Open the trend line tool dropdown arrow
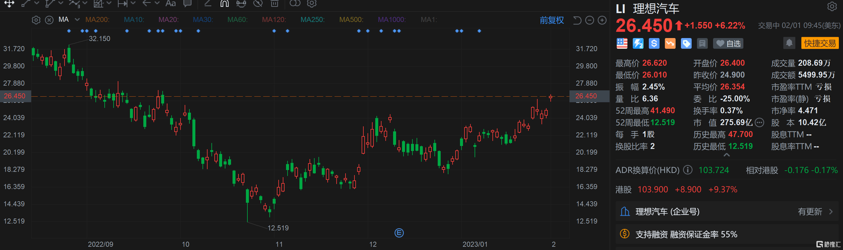The height and width of the screenshot is (250, 843). (37, 3)
